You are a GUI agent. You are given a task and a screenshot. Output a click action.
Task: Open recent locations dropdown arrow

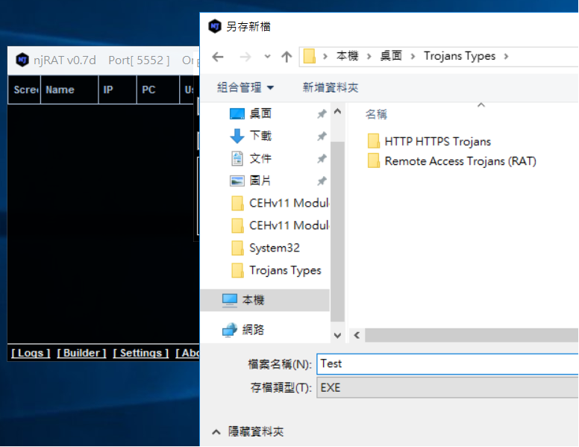[268, 57]
